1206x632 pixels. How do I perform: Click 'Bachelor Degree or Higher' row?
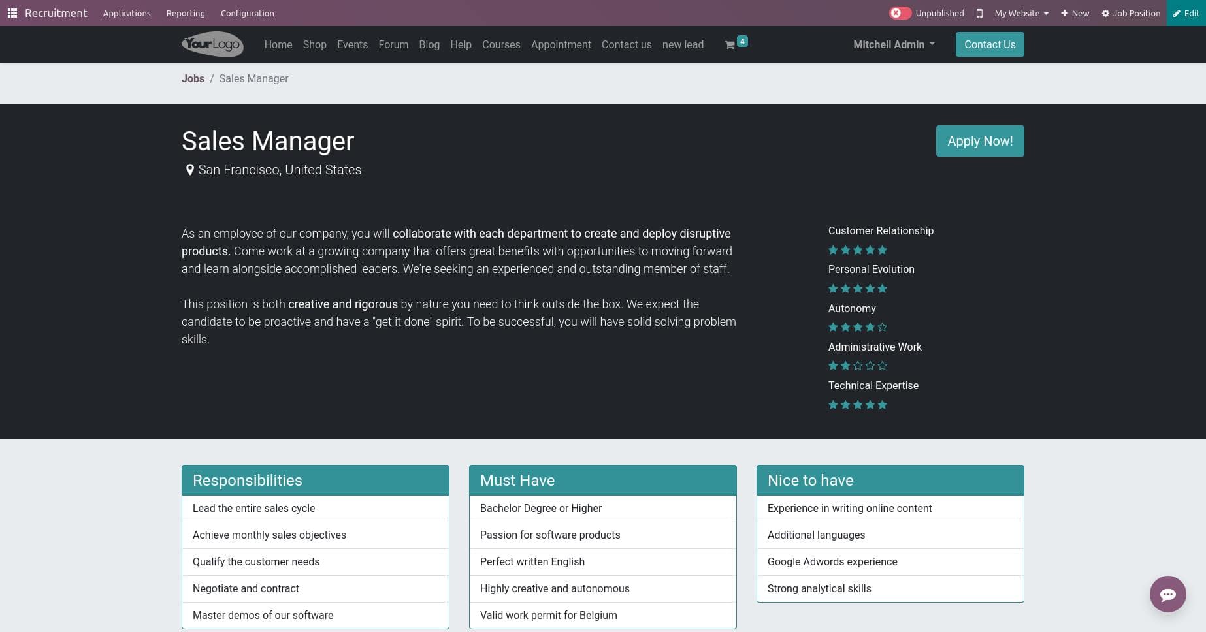click(603, 508)
